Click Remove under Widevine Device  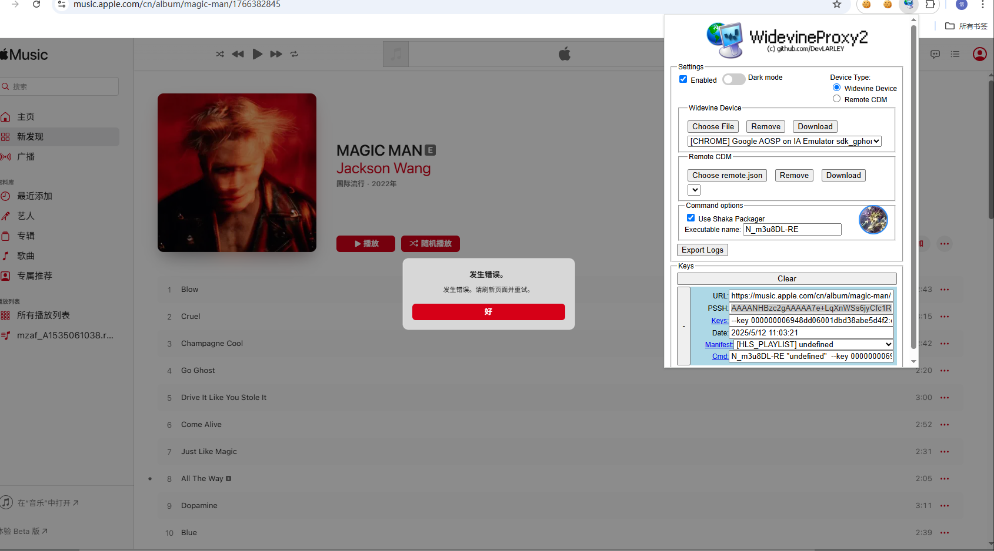click(766, 126)
